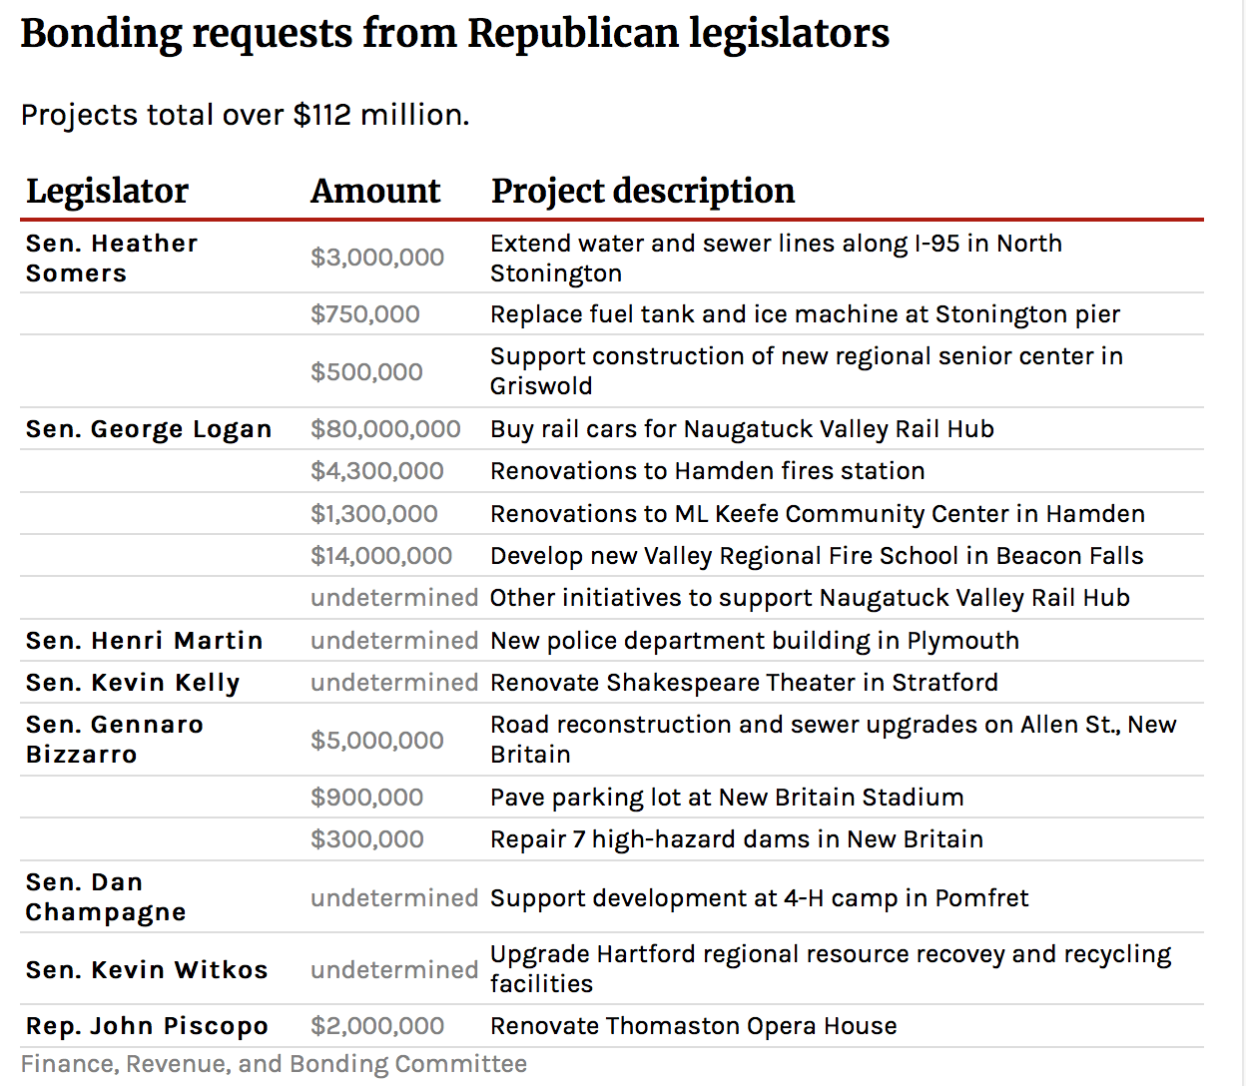The width and height of the screenshot is (1246, 1086).
Task: Click the Legislator column header
Action: [107, 191]
